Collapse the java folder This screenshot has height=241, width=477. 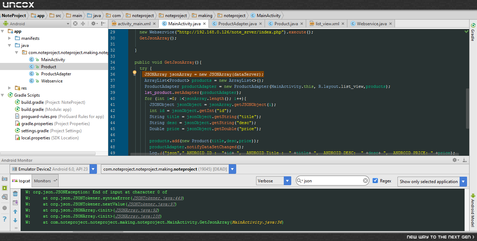[10, 45]
